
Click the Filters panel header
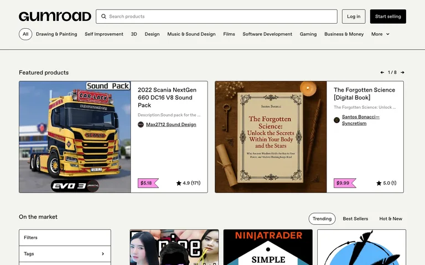pos(65,237)
